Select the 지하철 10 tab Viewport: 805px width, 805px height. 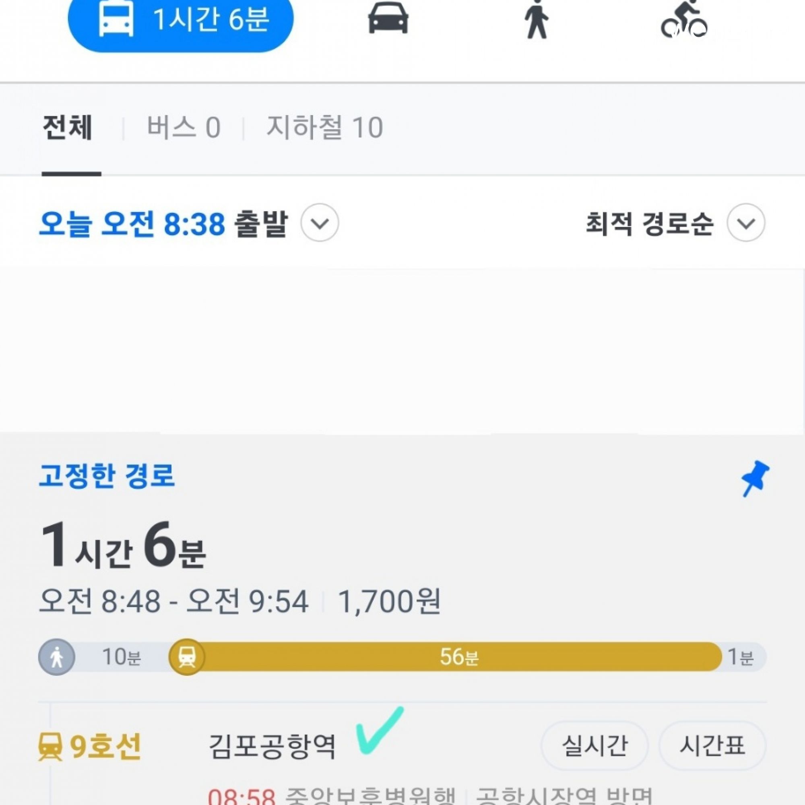324,128
